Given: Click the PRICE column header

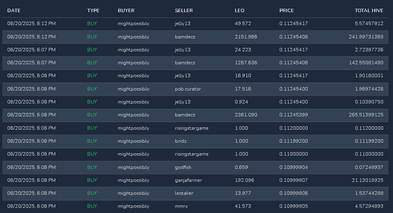Looking at the screenshot, I should [x=287, y=11].
